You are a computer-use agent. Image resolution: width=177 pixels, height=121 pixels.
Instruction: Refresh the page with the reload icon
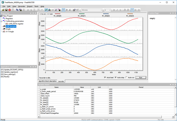[34, 10]
